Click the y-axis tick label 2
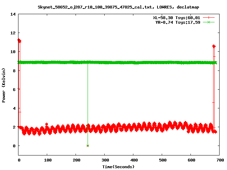The height and width of the screenshot is (170, 227). coord(14,127)
